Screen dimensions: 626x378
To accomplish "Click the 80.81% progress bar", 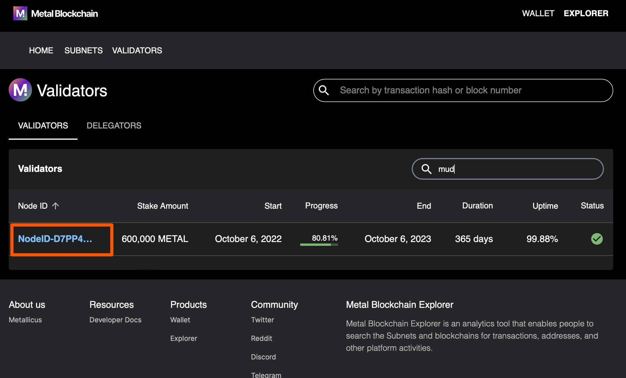I will (x=319, y=244).
